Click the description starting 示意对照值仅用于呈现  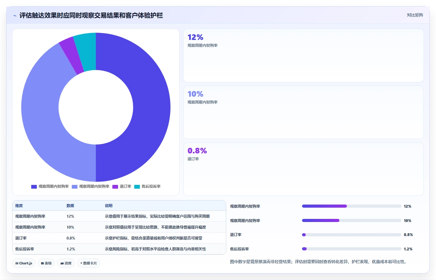point(155,227)
